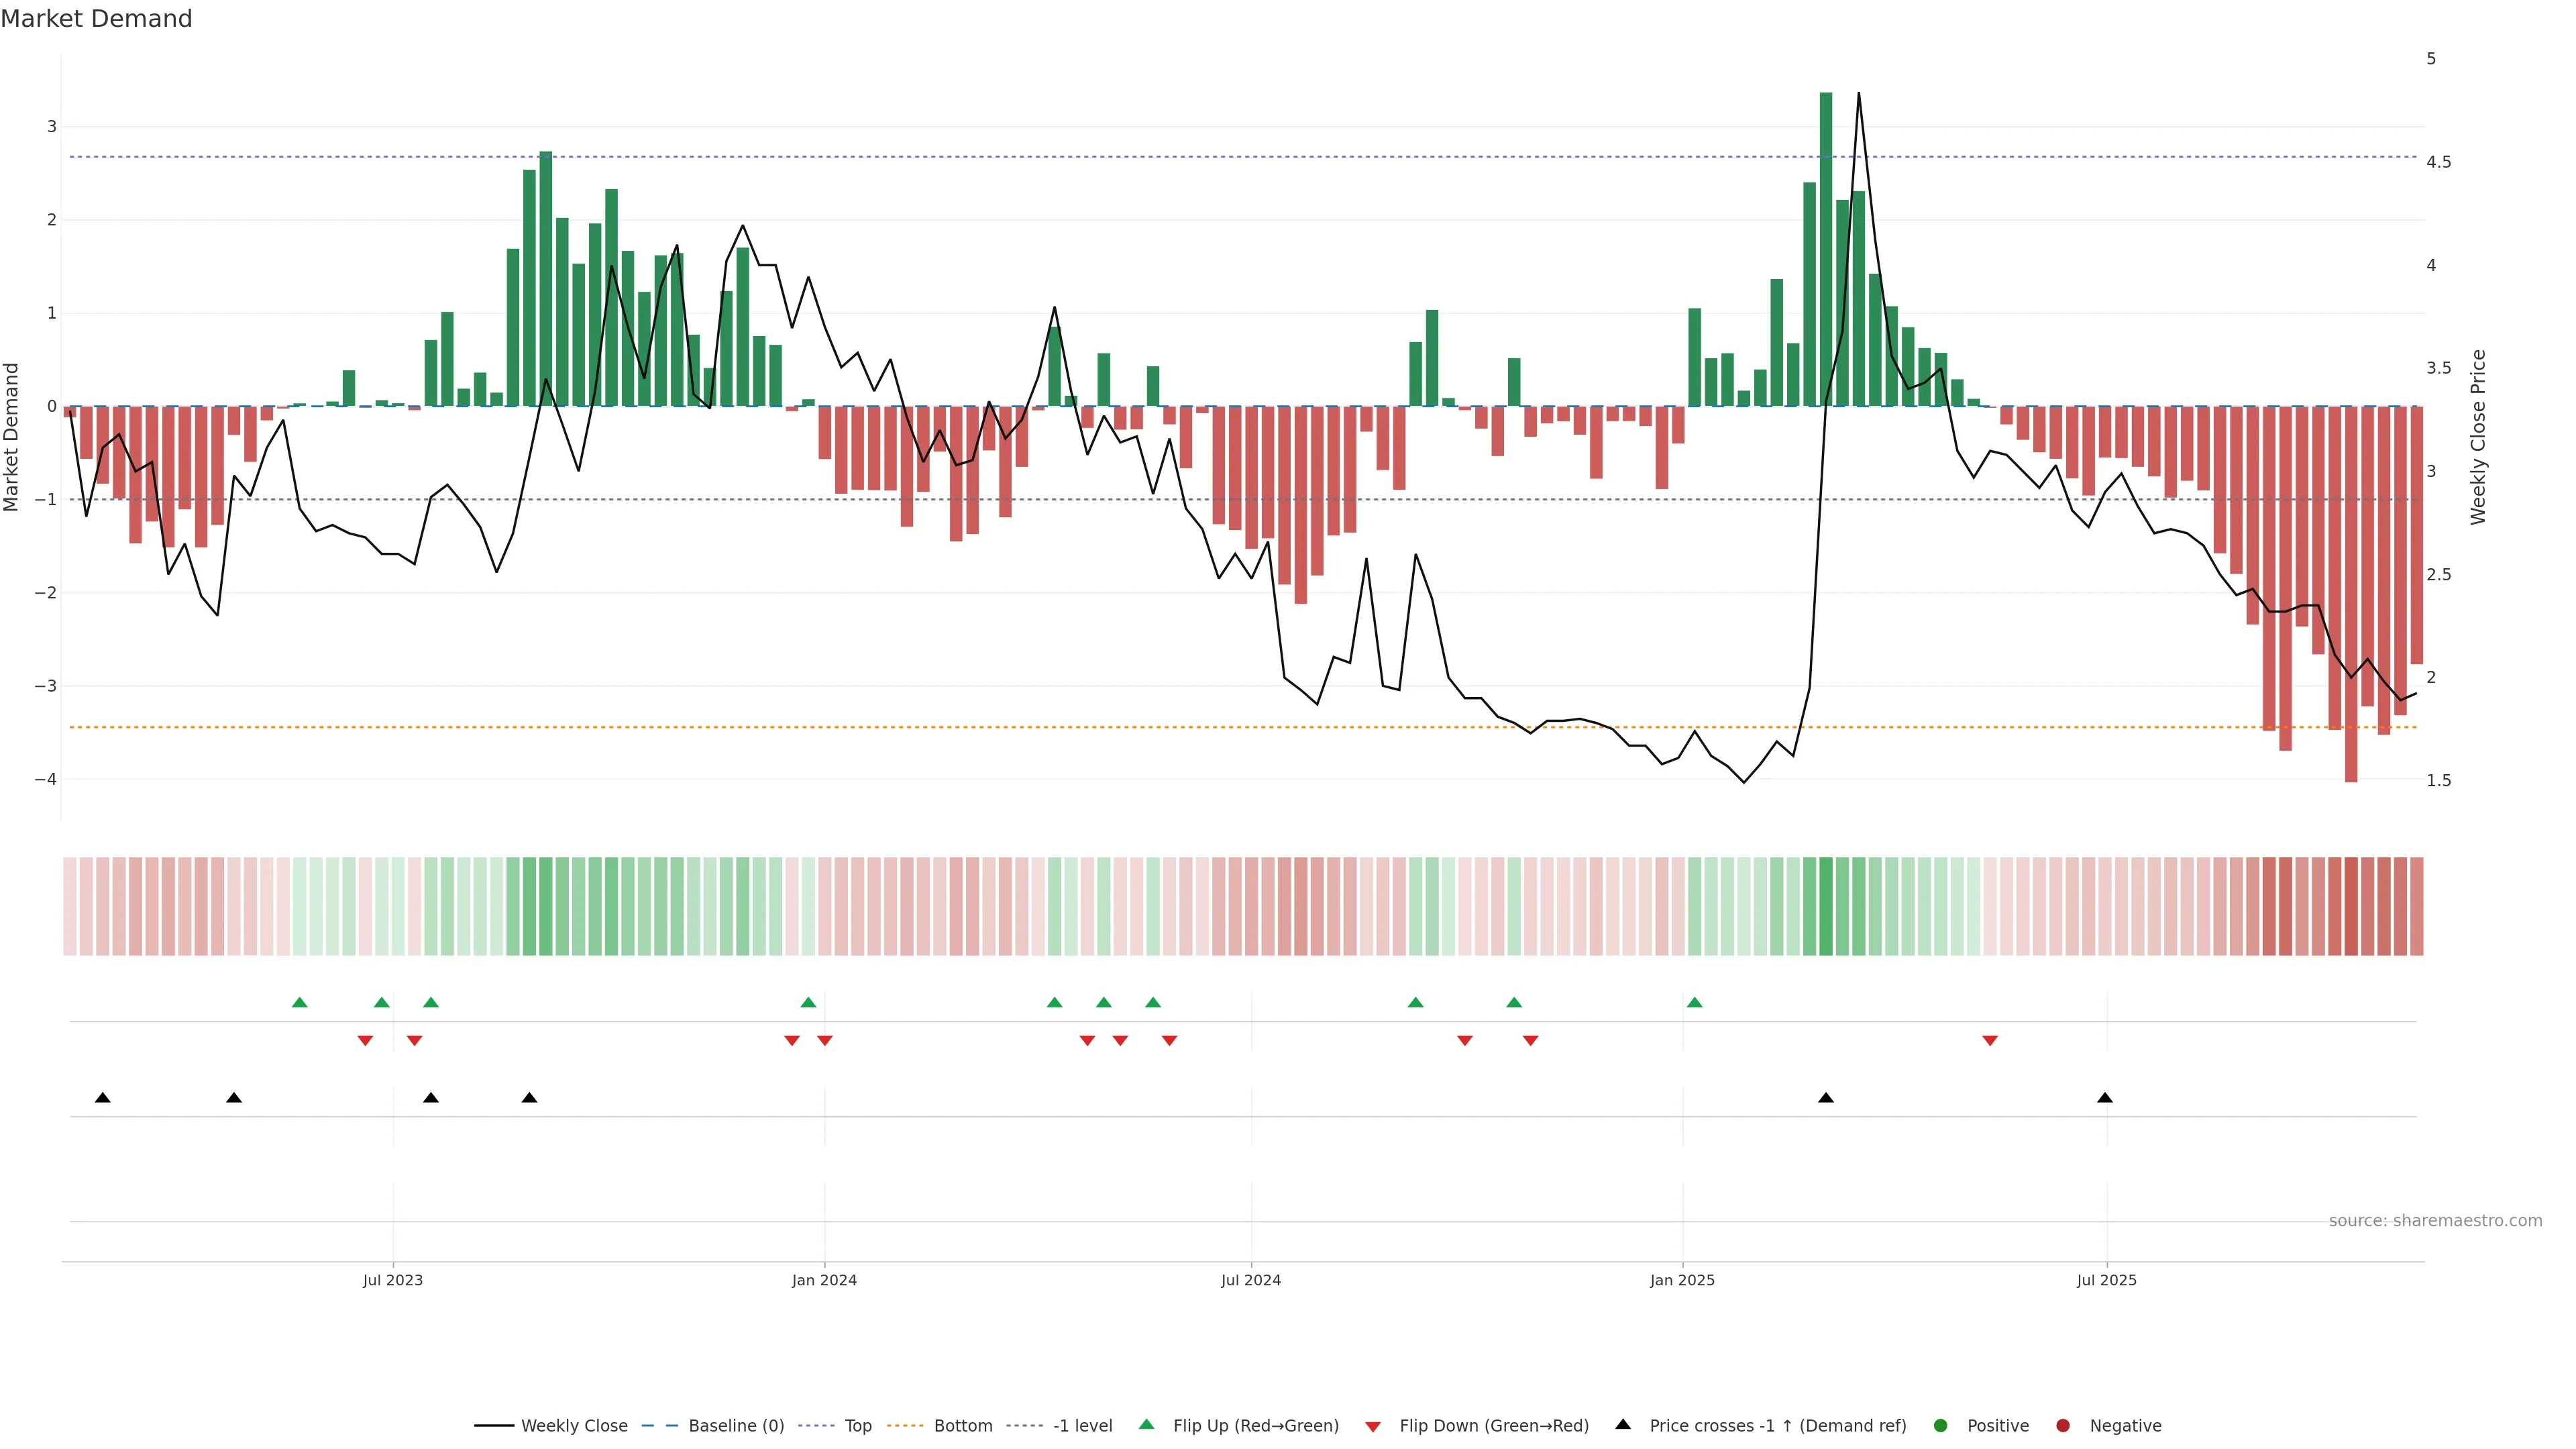
Task: Hide the Top dotted line legend entry
Action: tap(857, 1425)
